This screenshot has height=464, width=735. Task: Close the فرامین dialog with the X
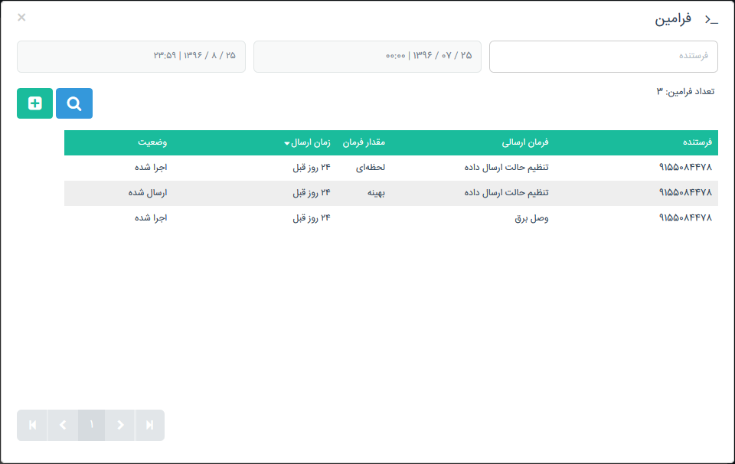point(21,17)
